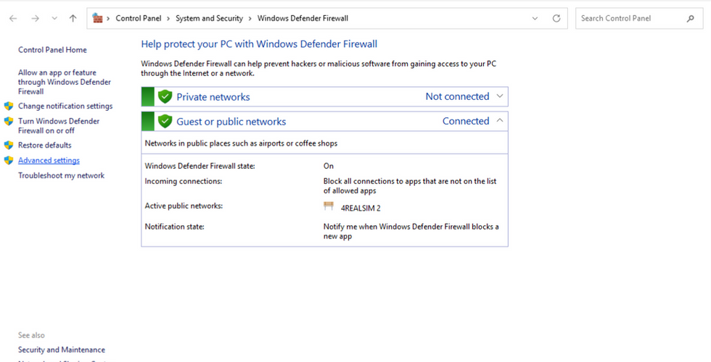
Task: Click Notification state label
Action: [x=175, y=226]
